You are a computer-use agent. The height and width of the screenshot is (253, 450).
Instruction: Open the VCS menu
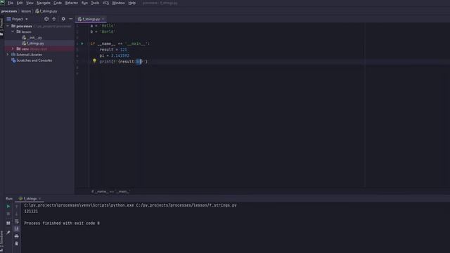pyautogui.click(x=105, y=3)
